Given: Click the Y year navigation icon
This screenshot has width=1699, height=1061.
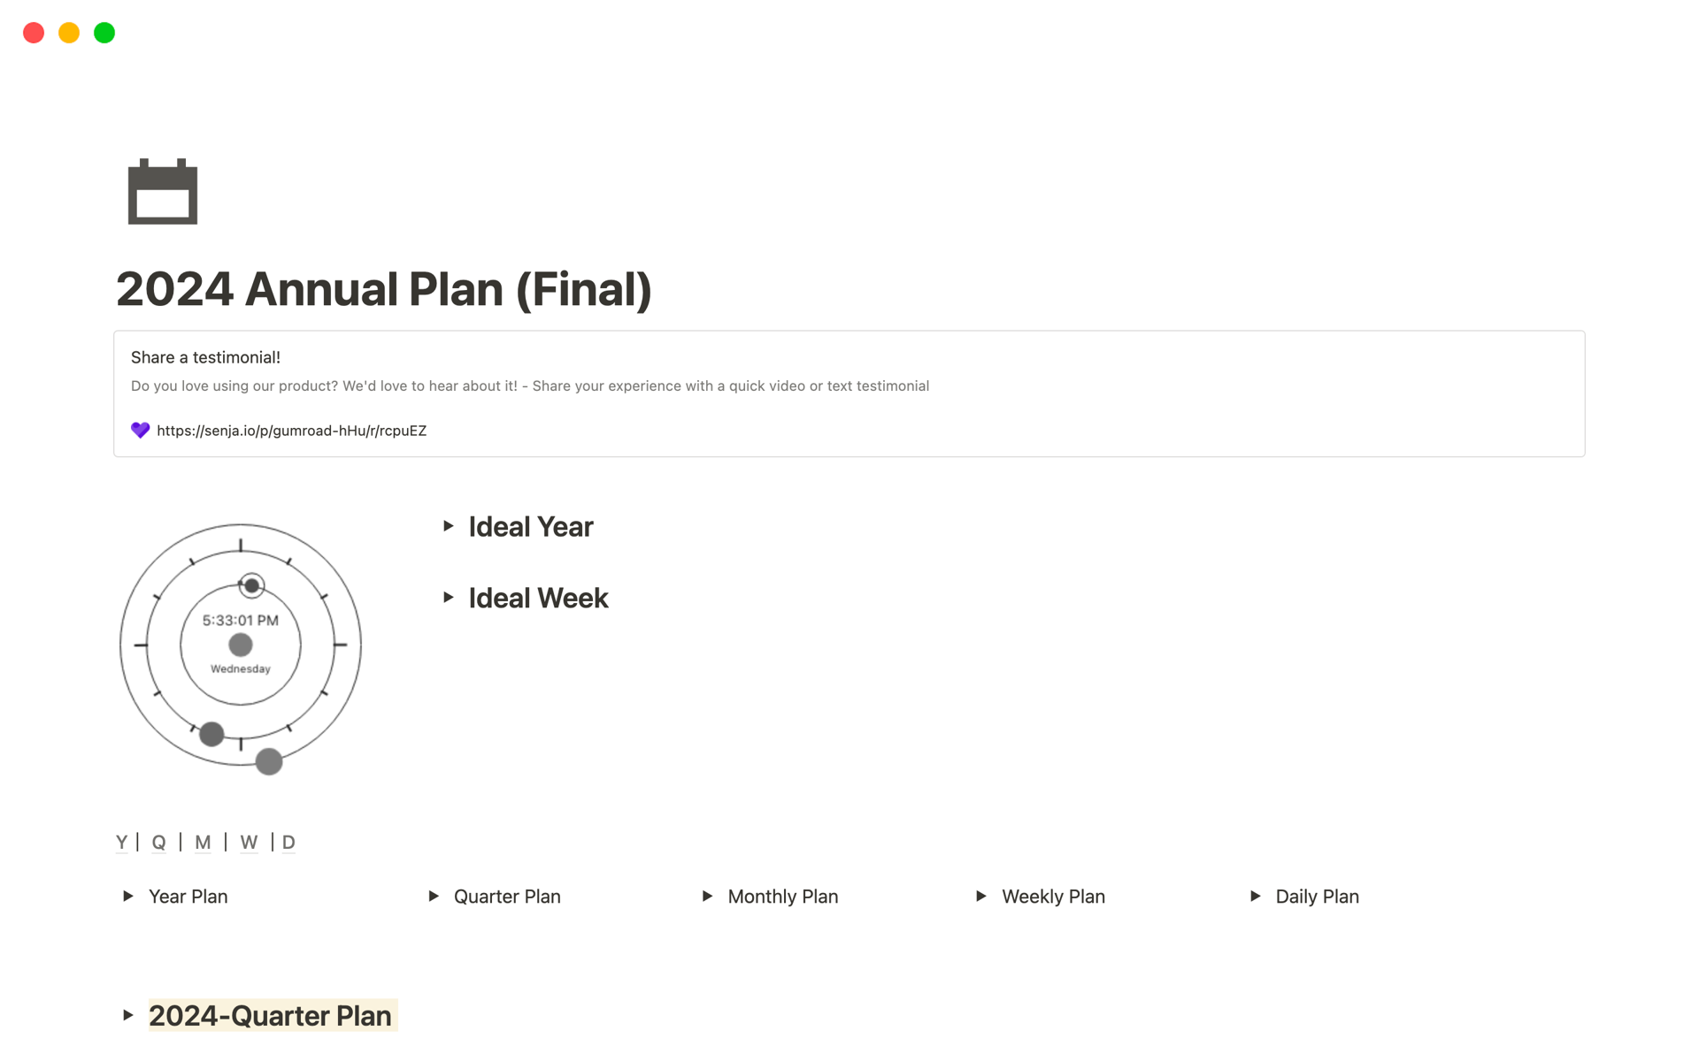Looking at the screenshot, I should coord(119,841).
